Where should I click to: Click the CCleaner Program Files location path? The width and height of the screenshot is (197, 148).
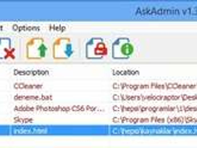coord(154,86)
